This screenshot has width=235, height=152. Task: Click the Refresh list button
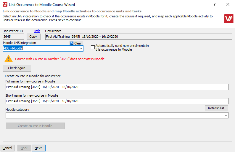pos(216,108)
